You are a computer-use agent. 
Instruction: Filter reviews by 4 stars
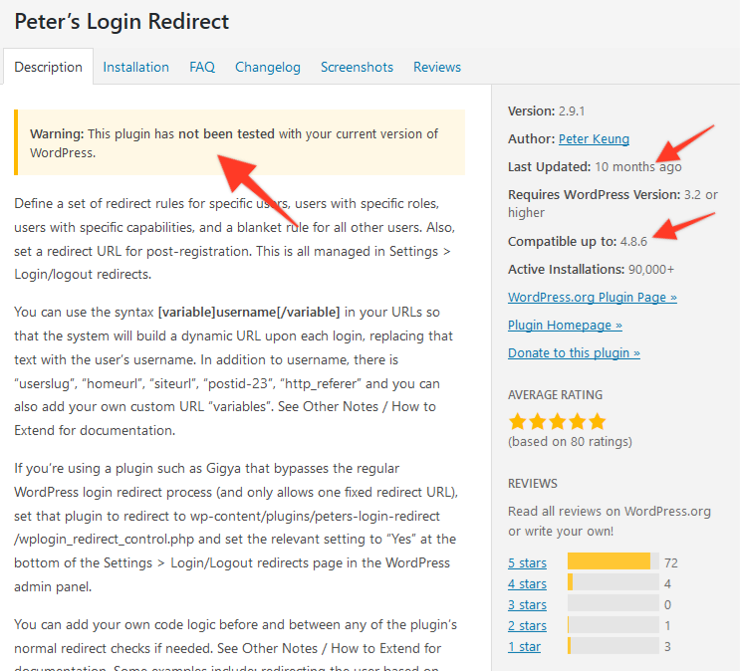point(527,583)
